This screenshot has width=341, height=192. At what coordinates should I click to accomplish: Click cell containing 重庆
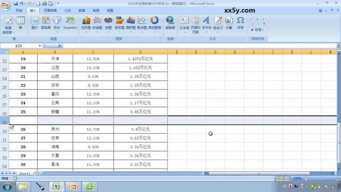click(x=55, y=94)
